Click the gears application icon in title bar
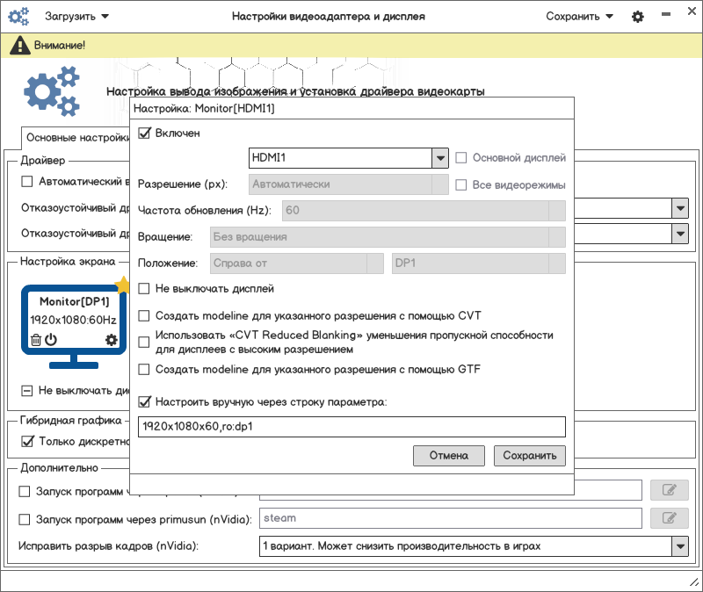The width and height of the screenshot is (703, 592). (18, 16)
